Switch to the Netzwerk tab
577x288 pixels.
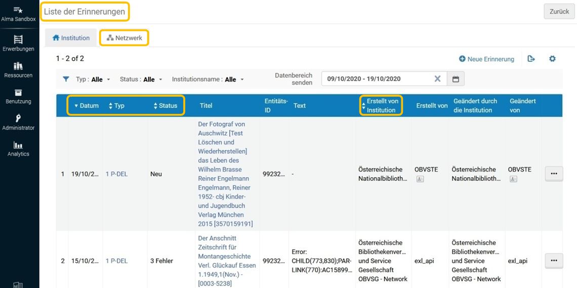[x=125, y=38]
